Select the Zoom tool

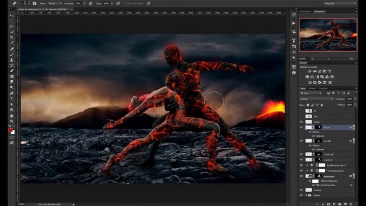tap(11, 121)
